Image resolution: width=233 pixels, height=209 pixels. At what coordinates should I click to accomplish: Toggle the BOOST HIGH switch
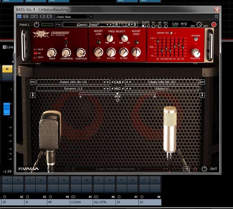tap(136, 43)
